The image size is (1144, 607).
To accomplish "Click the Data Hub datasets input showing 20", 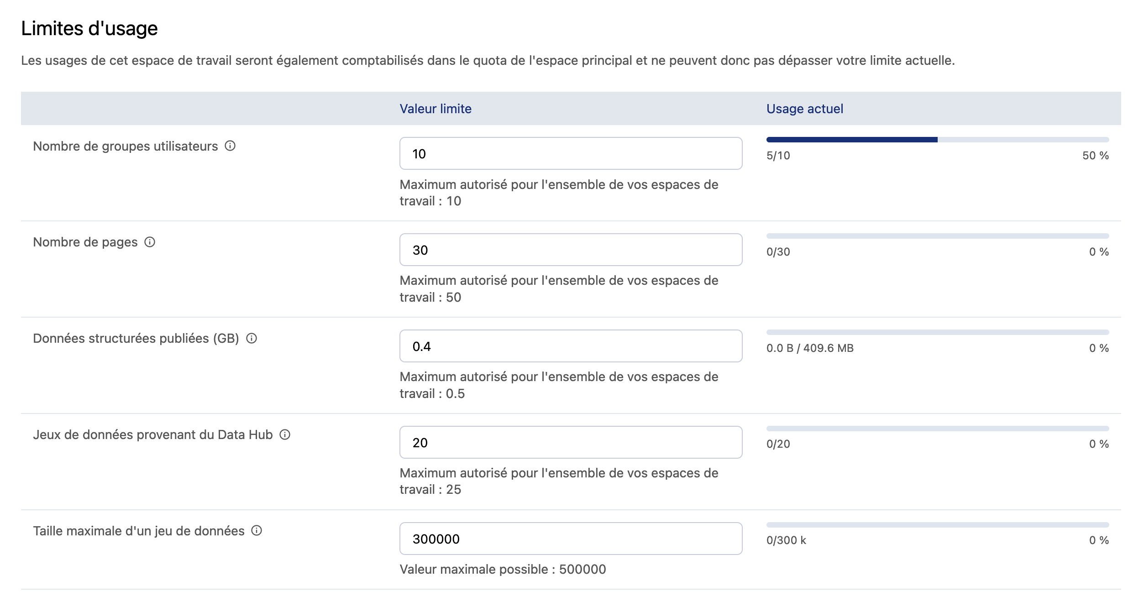I will 571,443.
